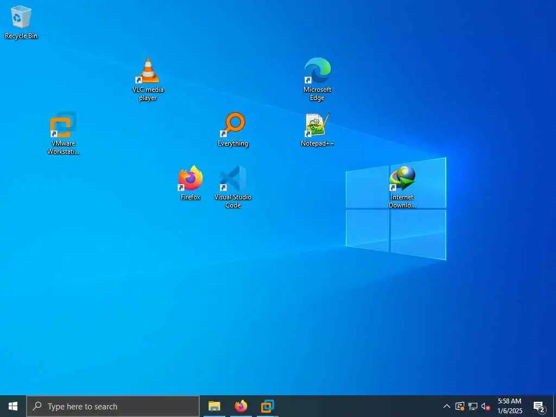The image size is (556, 417).
Task: Click the security alert tray icon
Action: tap(460, 406)
